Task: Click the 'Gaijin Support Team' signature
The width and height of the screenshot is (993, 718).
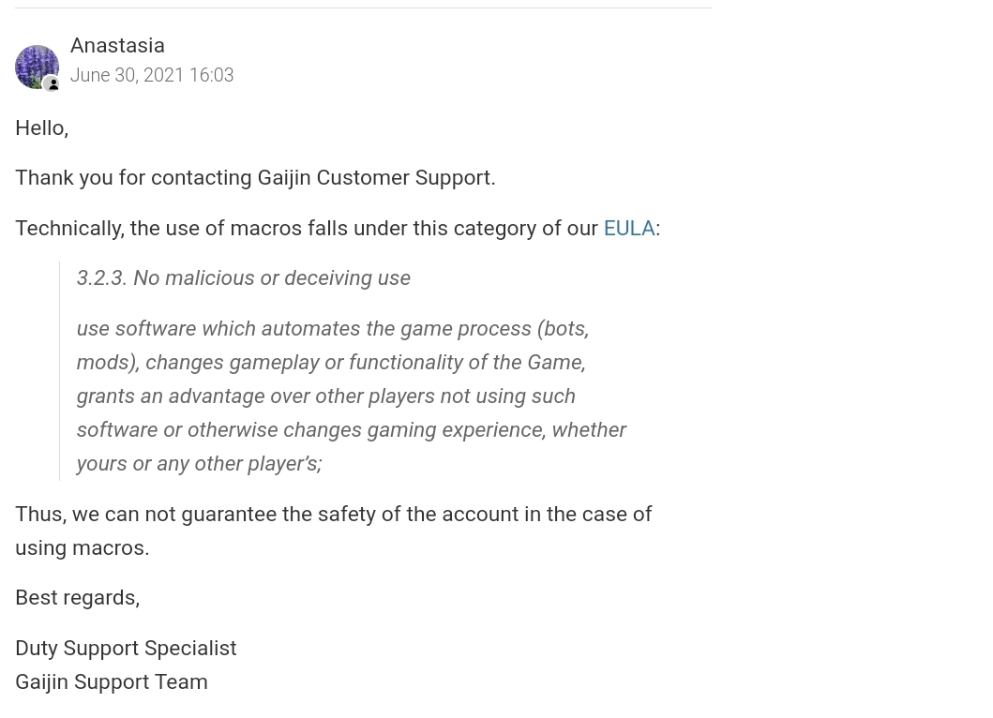Action: click(x=112, y=681)
